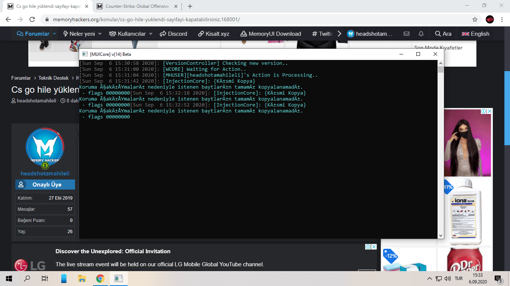
Task: Open the Kullanıcılar navbar item
Action: (x=127, y=34)
